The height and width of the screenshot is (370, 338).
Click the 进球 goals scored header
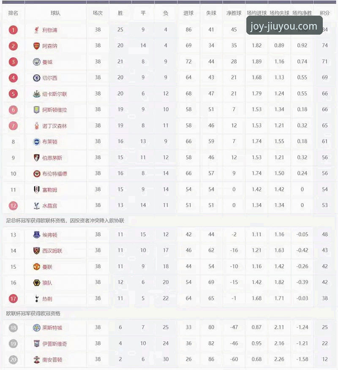[188, 13]
